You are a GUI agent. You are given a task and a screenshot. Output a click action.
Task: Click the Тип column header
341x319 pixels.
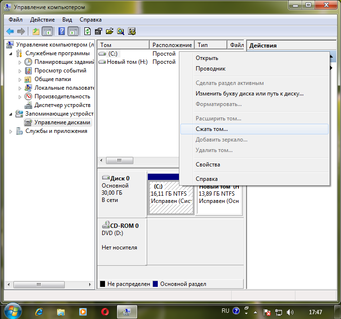coord(211,45)
